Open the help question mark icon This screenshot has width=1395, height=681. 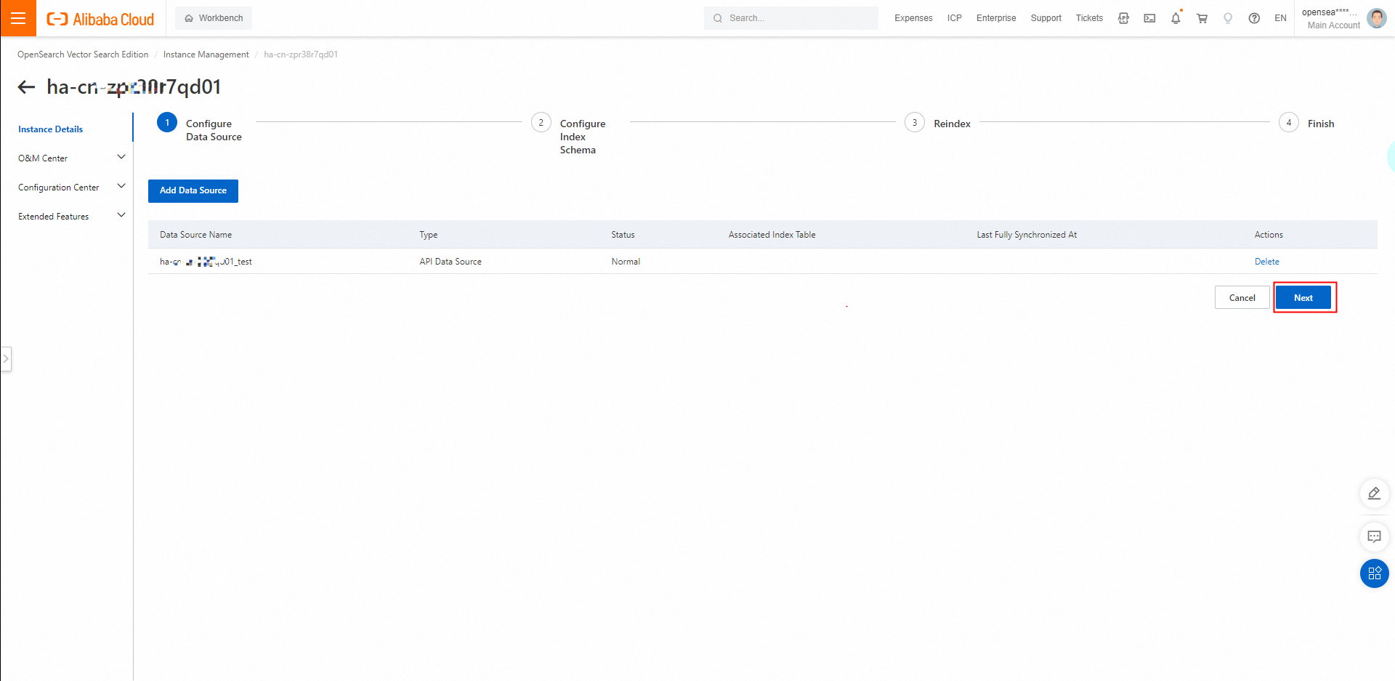tap(1254, 18)
